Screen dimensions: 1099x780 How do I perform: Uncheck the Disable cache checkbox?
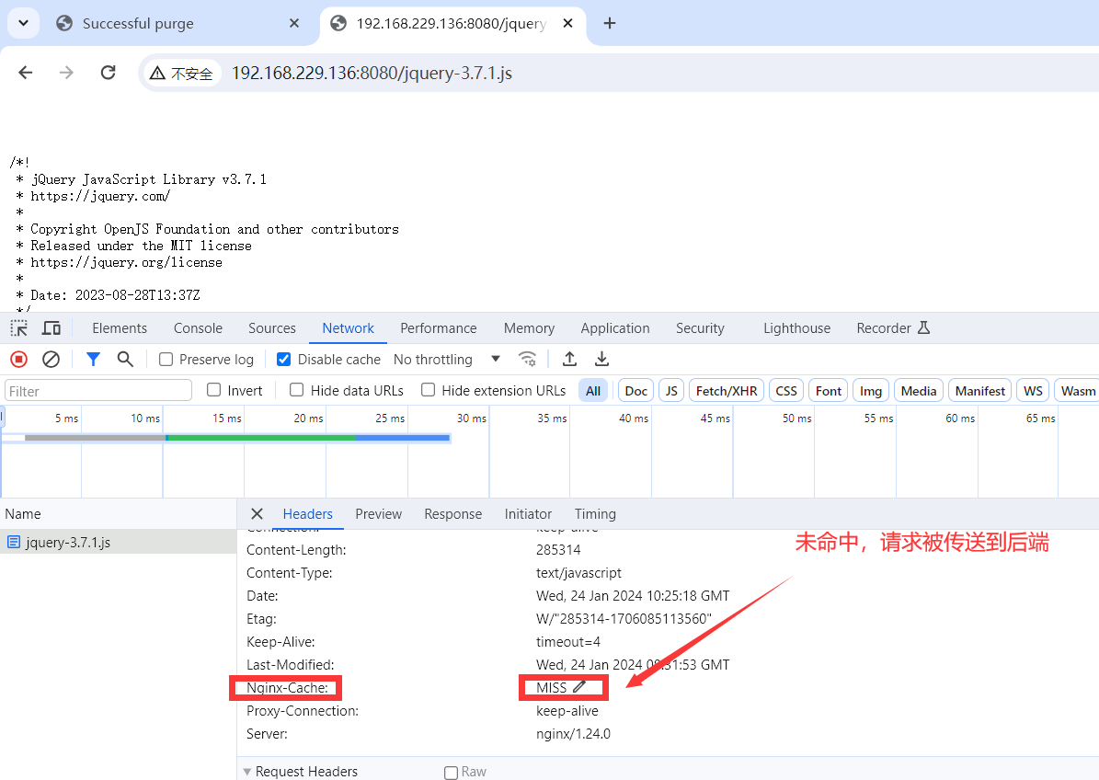click(284, 360)
